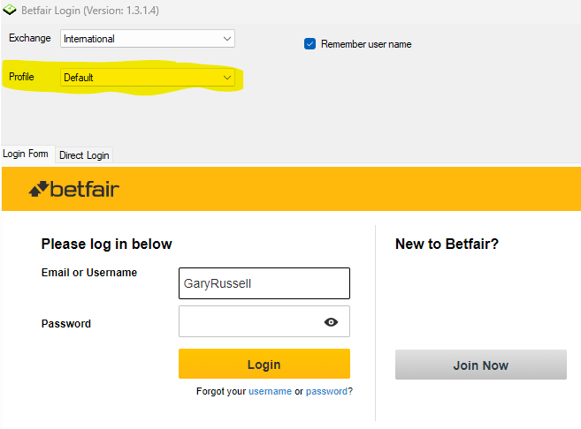This screenshot has height=429, width=581.
Task: Click the 'Email or Username' label
Action: point(89,273)
